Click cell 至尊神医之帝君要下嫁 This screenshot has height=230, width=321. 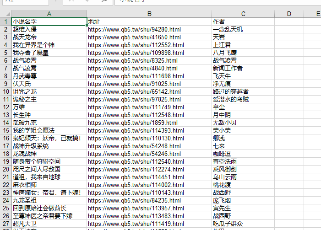coord(49,216)
